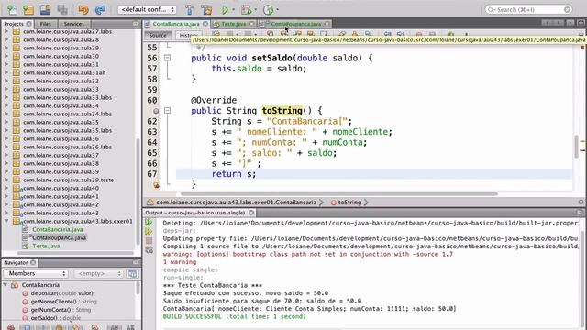The height and width of the screenshot is (330, 587).
Task: Expand package com.loiane.cursojava.aula43
Action: pyautogui.click(x=6, y=213)
